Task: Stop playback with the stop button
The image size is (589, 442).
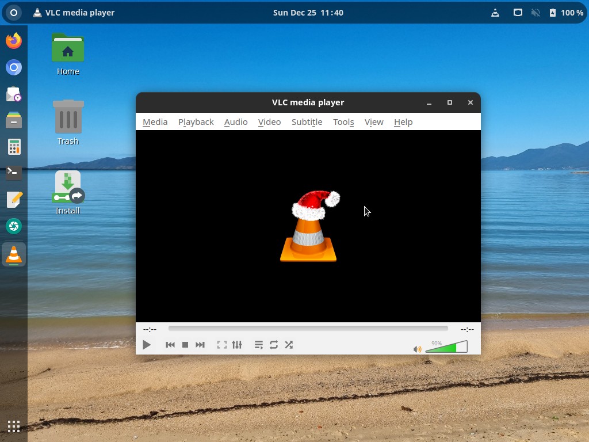Action: coord(185,345)
